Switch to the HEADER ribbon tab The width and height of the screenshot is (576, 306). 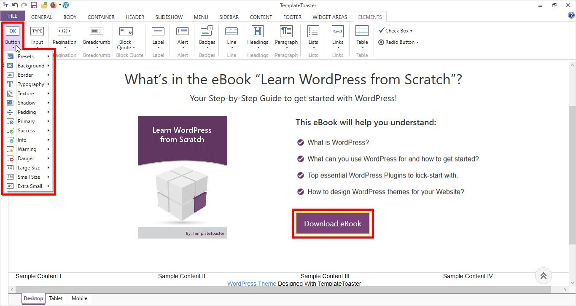click(x=135, y=17)
